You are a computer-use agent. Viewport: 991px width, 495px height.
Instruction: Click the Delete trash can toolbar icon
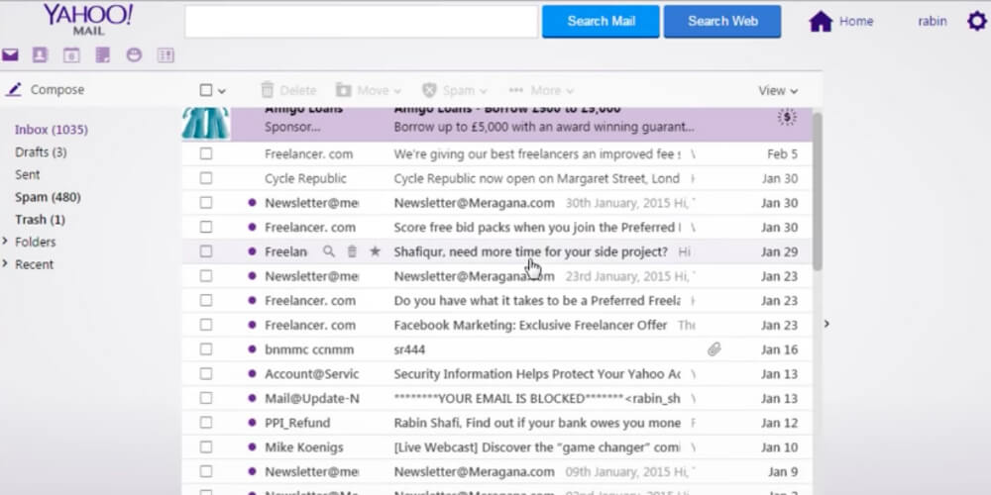tap(268, 90)
